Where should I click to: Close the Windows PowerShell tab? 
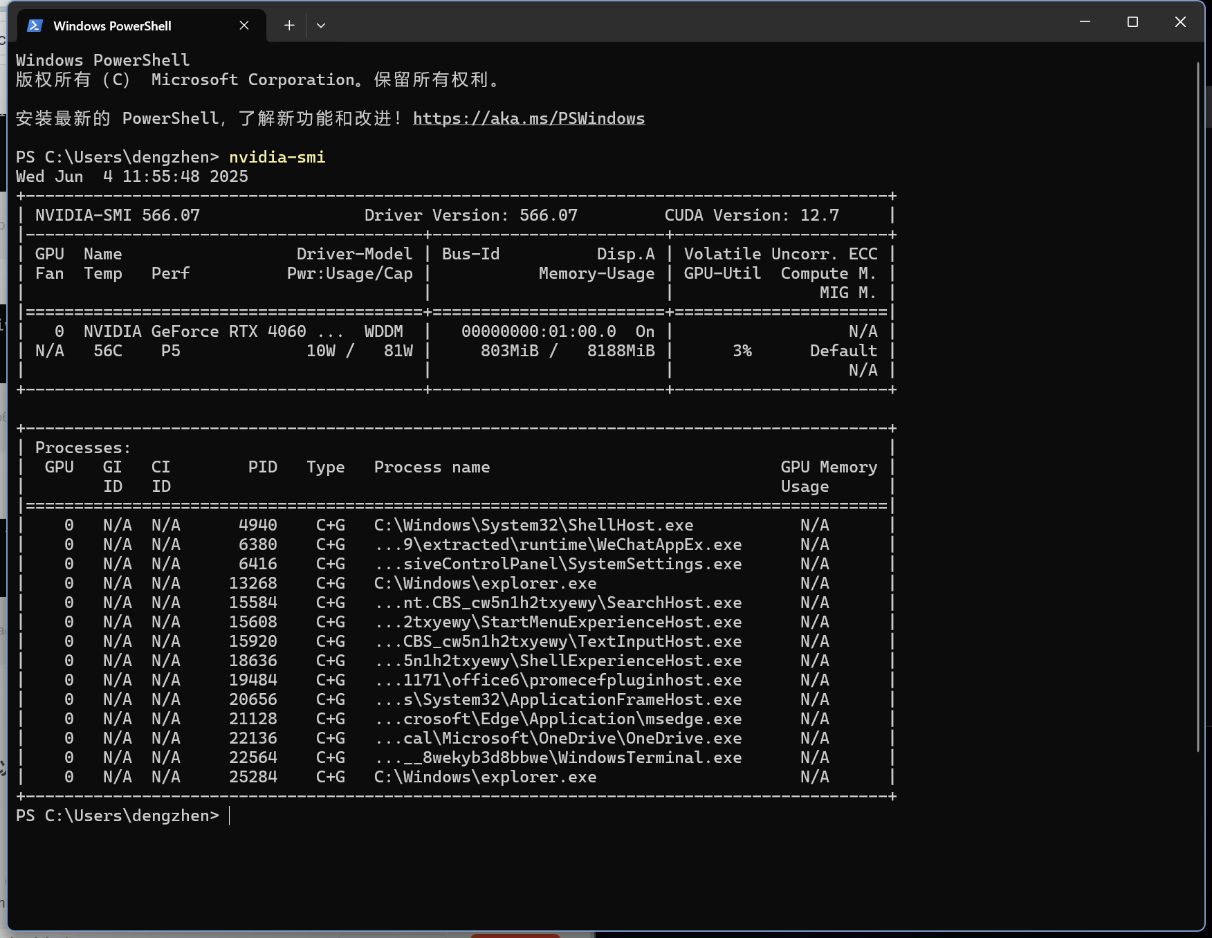point(244,26)
